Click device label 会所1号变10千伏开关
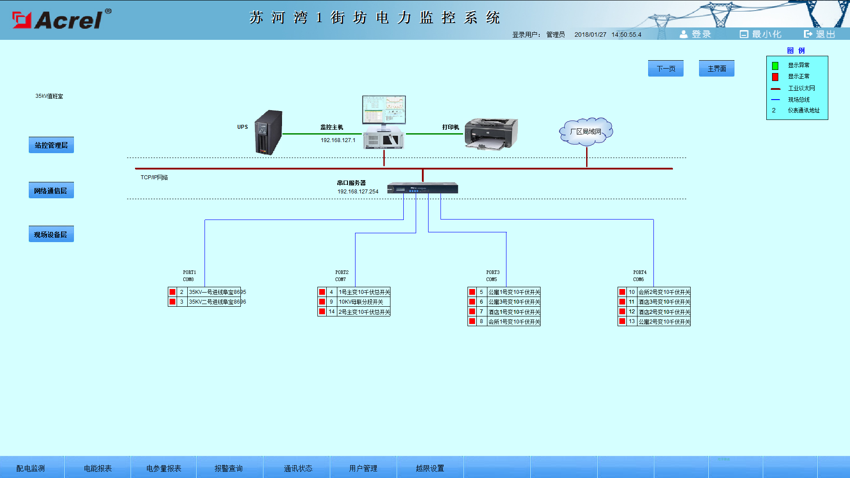850x478 pixels. click(514, 322)
